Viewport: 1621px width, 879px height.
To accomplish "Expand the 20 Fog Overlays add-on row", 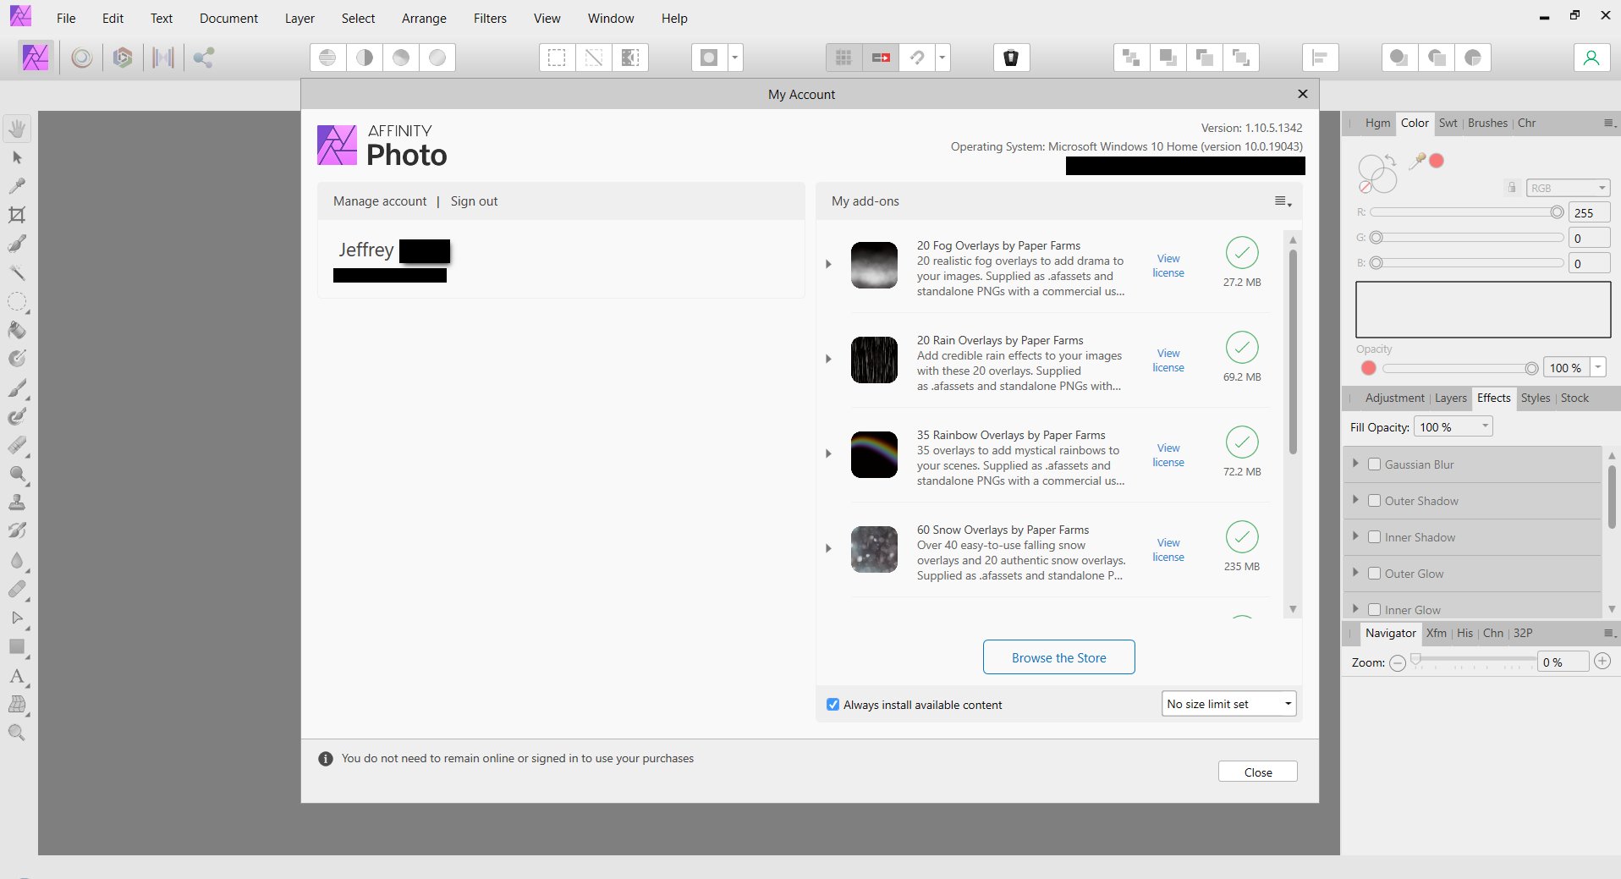I will click(829, 264).
